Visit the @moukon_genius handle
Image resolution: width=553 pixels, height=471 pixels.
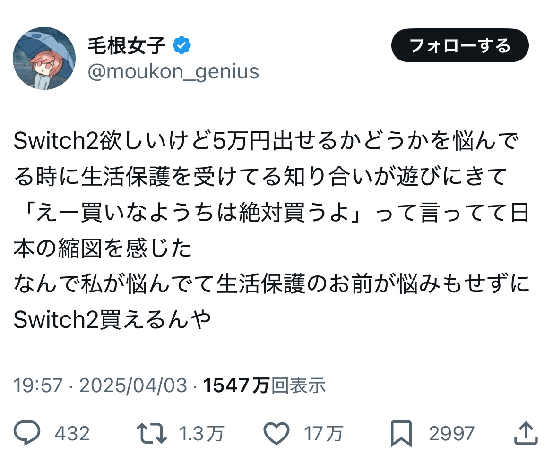173,72
